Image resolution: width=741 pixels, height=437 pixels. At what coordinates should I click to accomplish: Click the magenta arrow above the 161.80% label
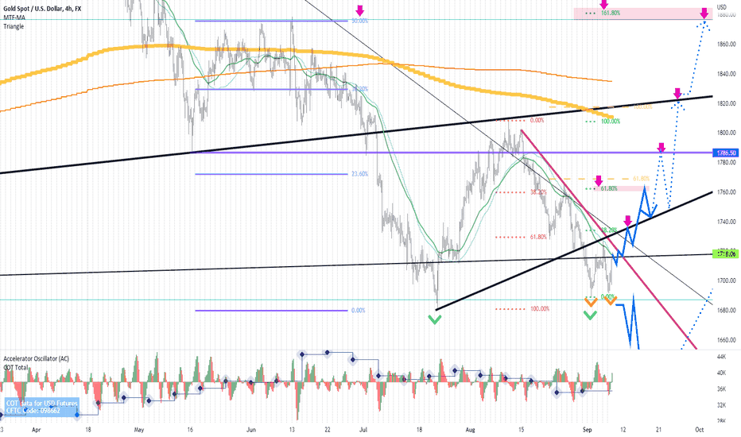pyautogui.click(x=604, y=4)
